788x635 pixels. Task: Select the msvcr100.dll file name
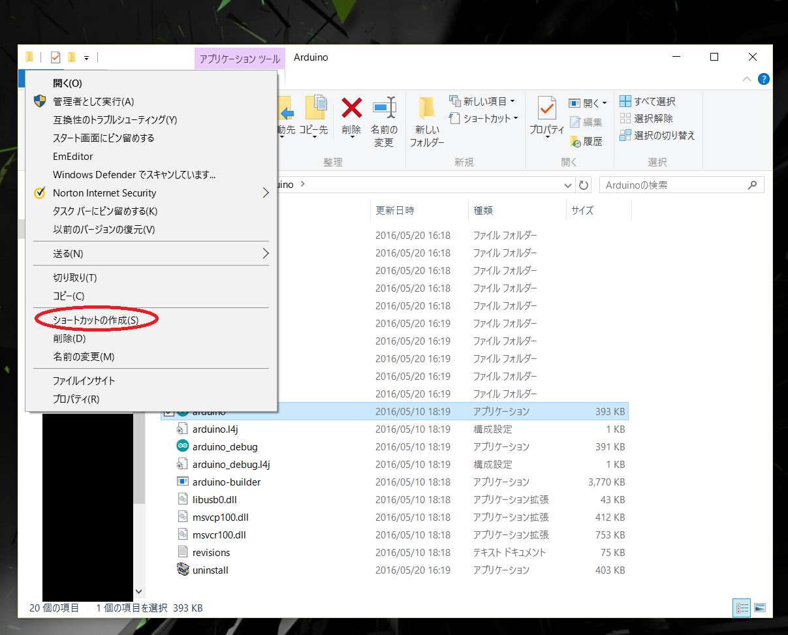219,534
